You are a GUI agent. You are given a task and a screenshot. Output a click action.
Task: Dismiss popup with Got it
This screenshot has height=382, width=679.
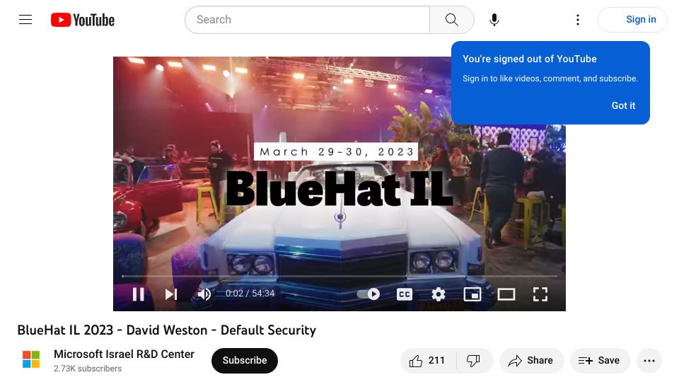623,105
